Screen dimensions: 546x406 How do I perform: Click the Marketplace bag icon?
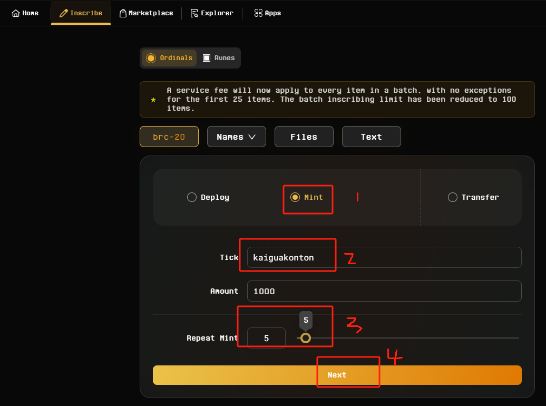point(123,13)
